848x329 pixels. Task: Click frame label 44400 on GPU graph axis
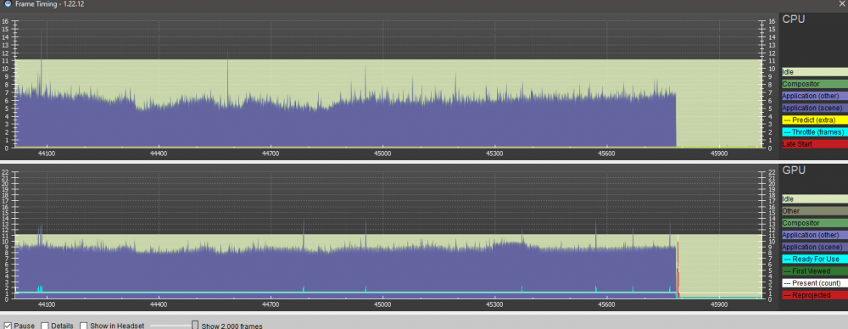pyautogui.click(x=159, y=304)
